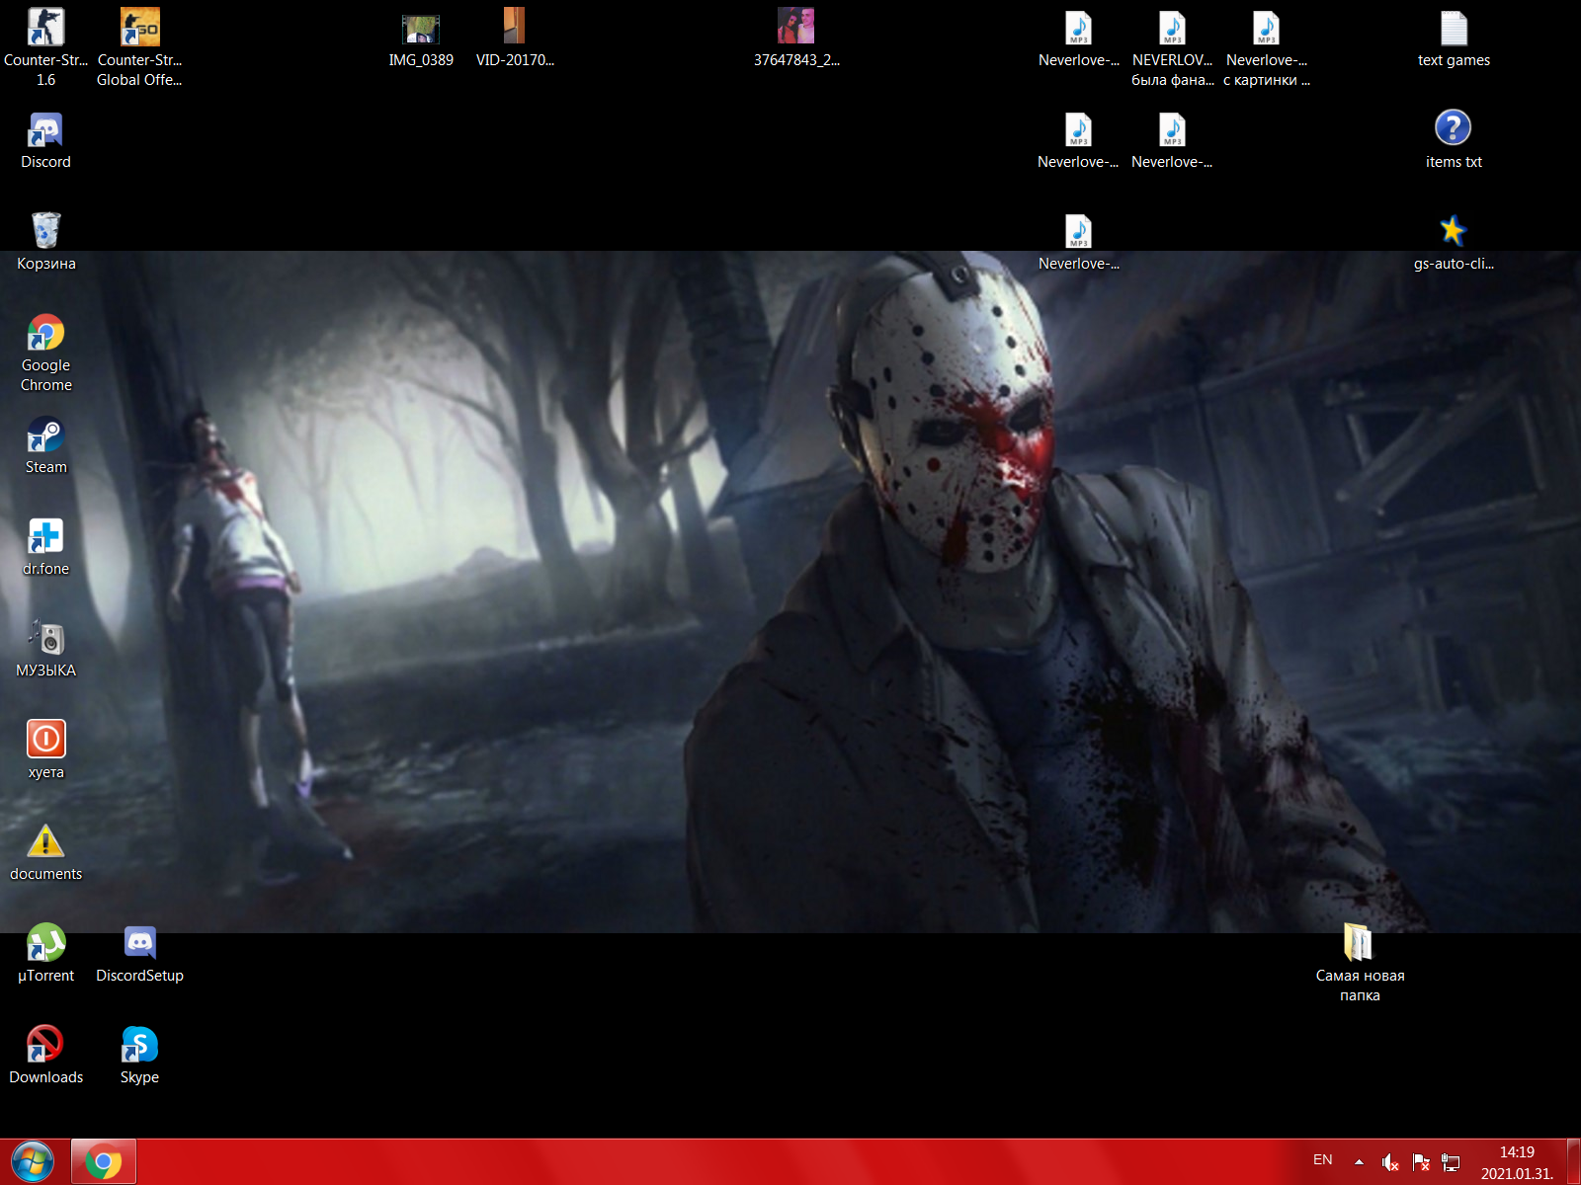1581x1185 pixels.
Task: Click the pinned Chrome taskbar button
Action: pyautogui.click(x=103, y=1161)
